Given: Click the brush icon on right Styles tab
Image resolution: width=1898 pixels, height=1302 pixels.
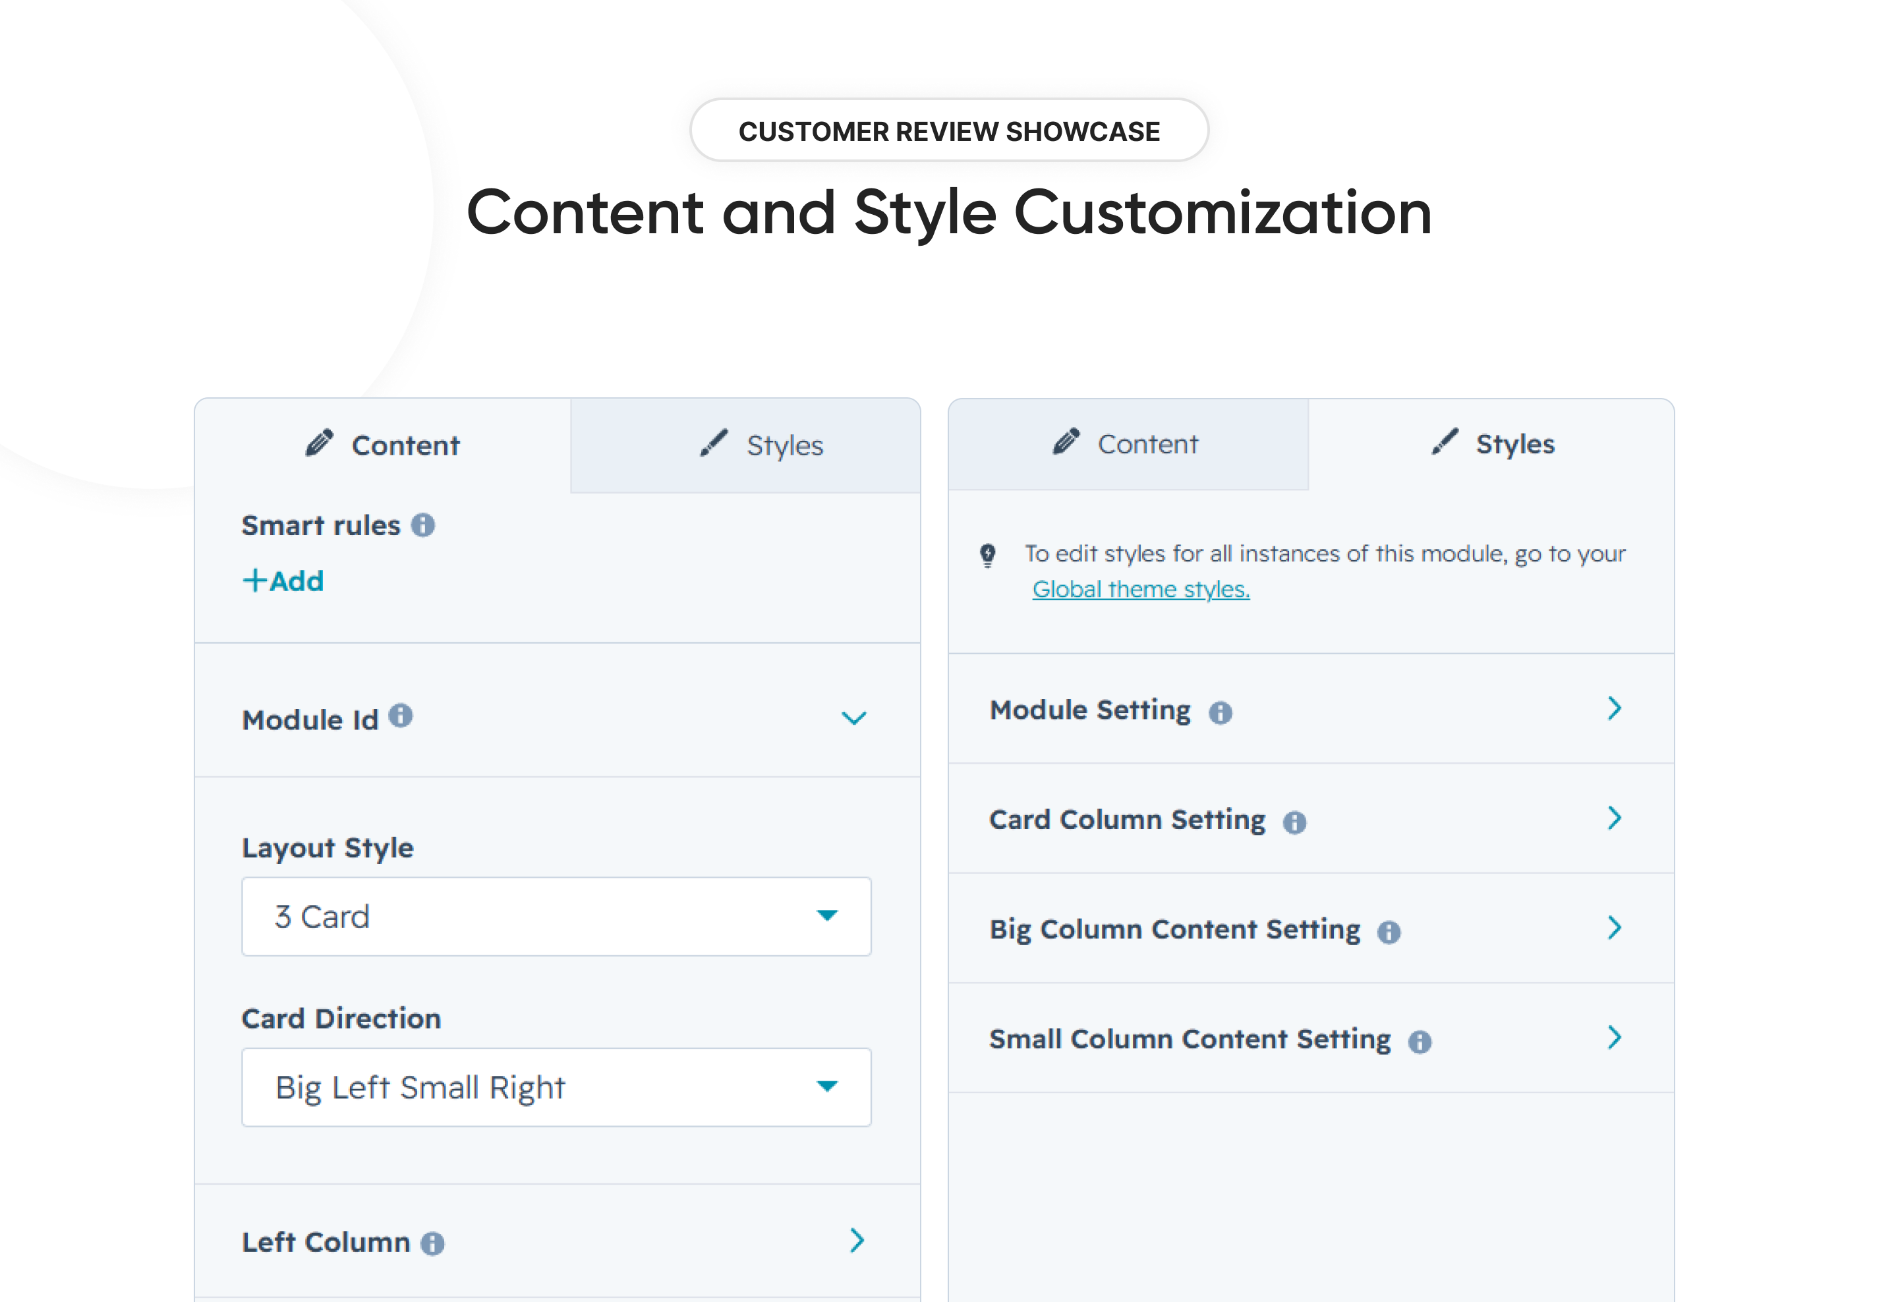Looking at the screenshot, I should pos(1445,441).
